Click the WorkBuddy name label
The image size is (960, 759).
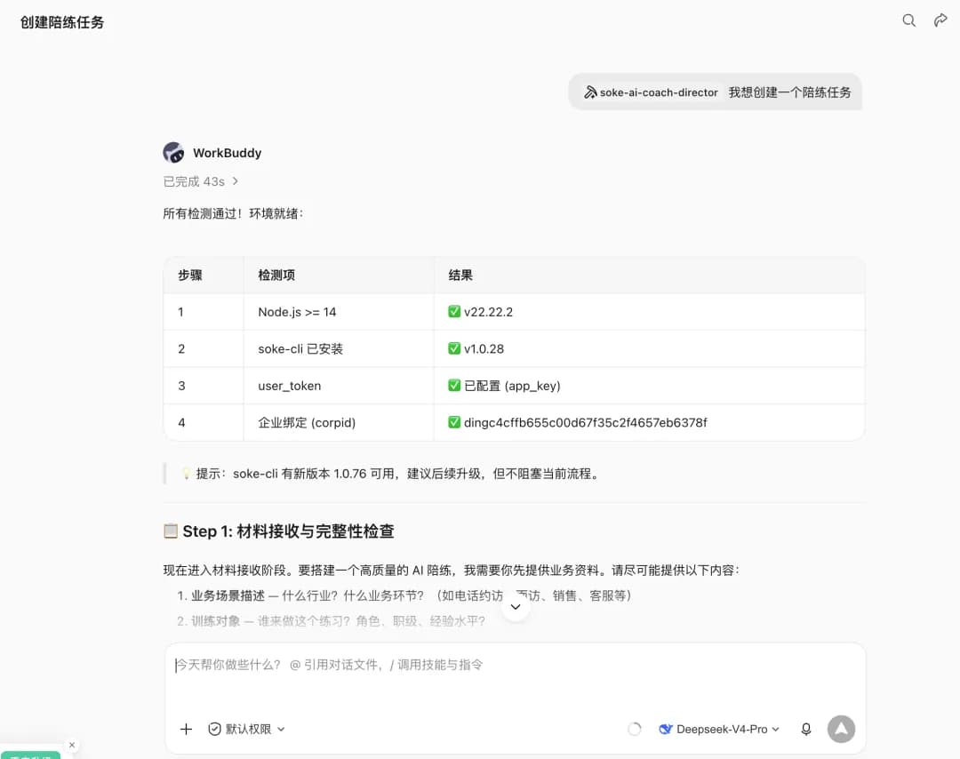point(228,153)
